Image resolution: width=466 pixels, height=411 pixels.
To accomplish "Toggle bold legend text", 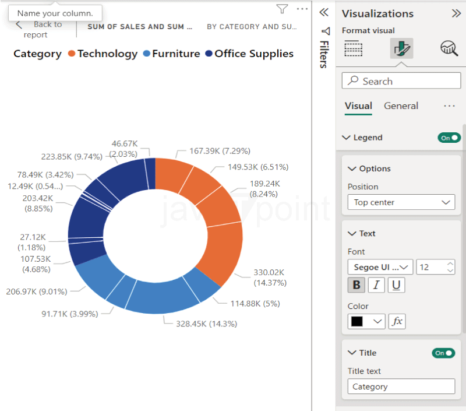I will coord(356,285).
